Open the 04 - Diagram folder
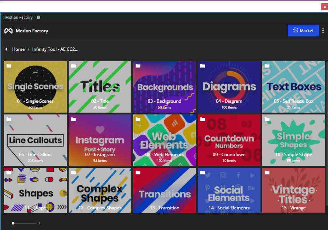328x230 pixels. [x=229, y=87]
